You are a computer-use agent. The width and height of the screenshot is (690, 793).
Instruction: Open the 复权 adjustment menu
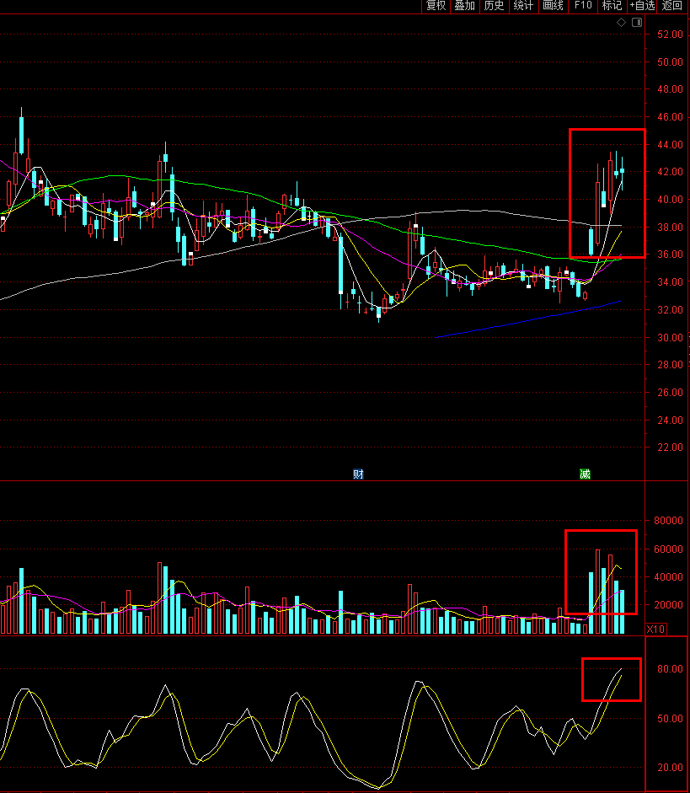[x=436, y=6]
